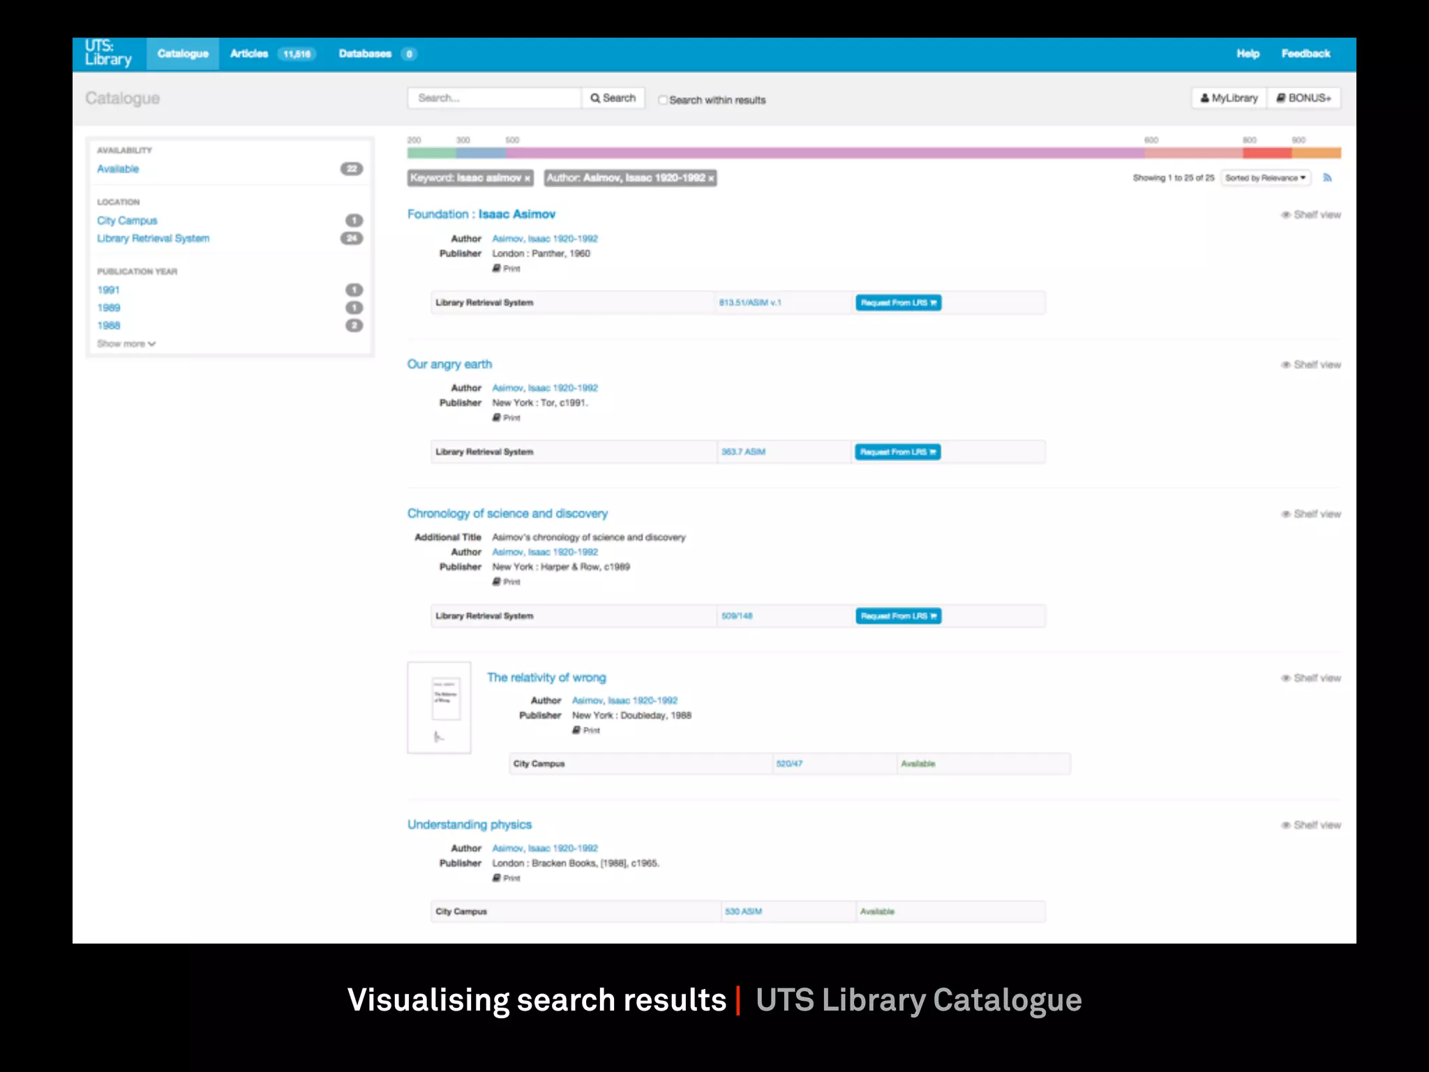Click author link under Our angry earth

click(545, 388)
